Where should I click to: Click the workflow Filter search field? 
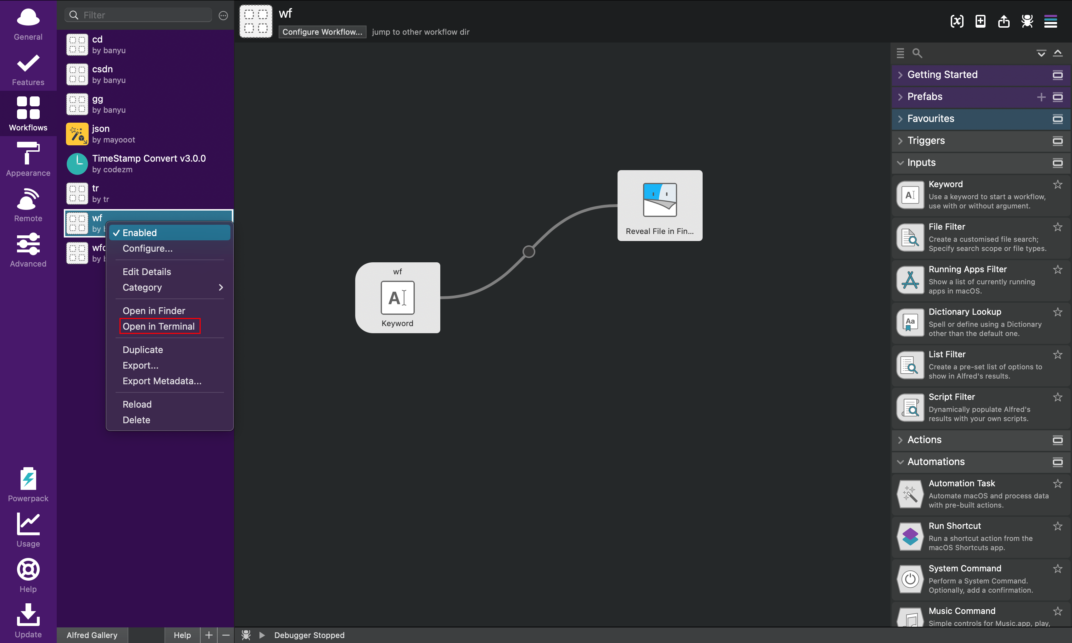(x=138, y=15)
